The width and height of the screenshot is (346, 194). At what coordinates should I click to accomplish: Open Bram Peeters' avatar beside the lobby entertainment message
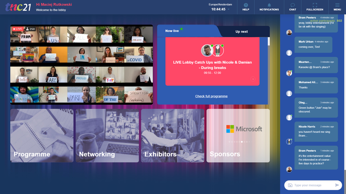(289, 33)
